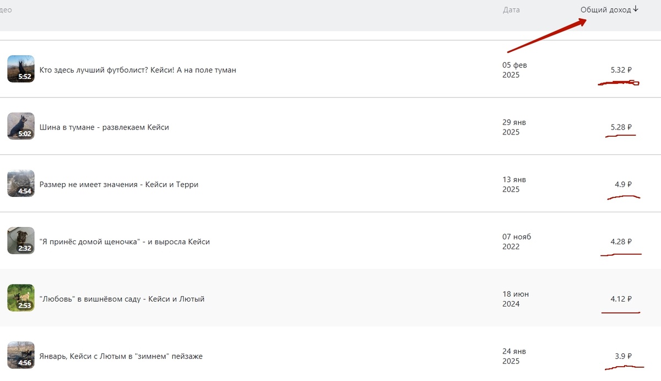The image size is (661, 381).
Task: Click 'Размер не имеет значения' video title
Action: (118, 185)
